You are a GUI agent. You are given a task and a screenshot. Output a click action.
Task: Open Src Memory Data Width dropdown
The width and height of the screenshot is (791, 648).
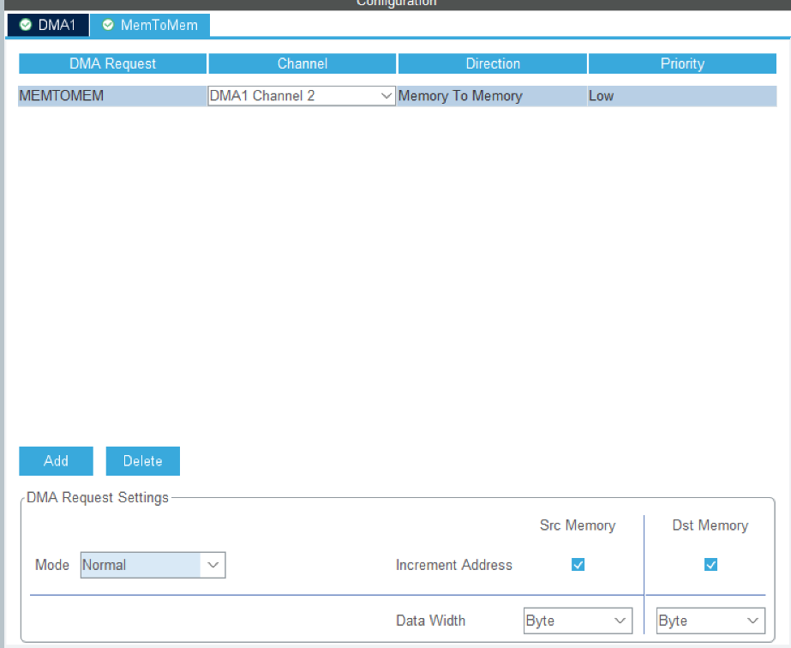tap(578, 621)
